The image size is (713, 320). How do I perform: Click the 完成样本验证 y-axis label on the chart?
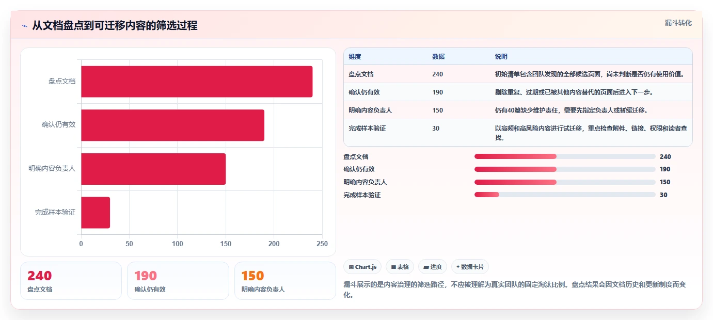(55, 212)
